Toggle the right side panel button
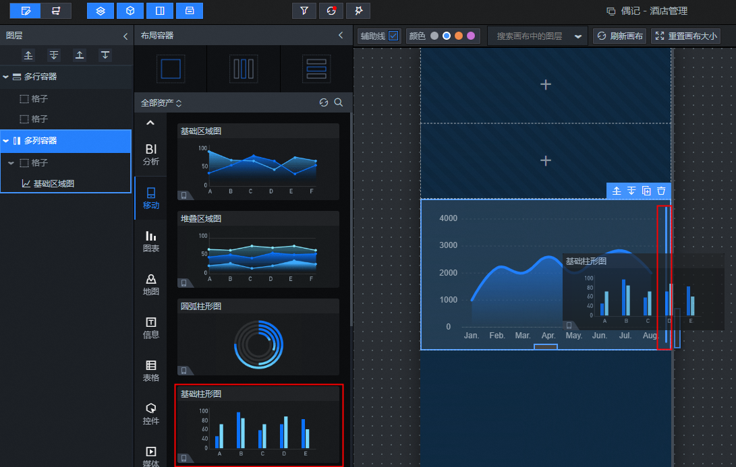This screenshot has width=736, height=467. pyautogui.click(x=160, y=11)
